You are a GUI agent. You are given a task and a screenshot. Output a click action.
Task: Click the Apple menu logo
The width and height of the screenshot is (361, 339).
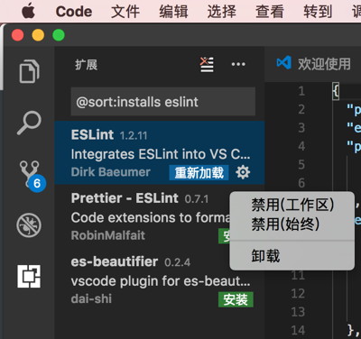(x=28, y=12)
